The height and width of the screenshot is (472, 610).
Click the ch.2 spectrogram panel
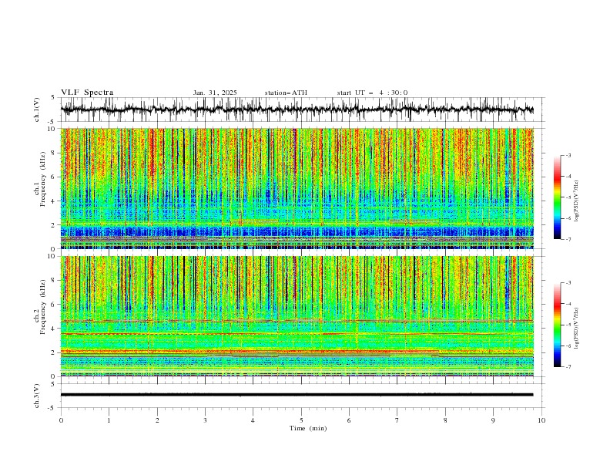point(297,316)
